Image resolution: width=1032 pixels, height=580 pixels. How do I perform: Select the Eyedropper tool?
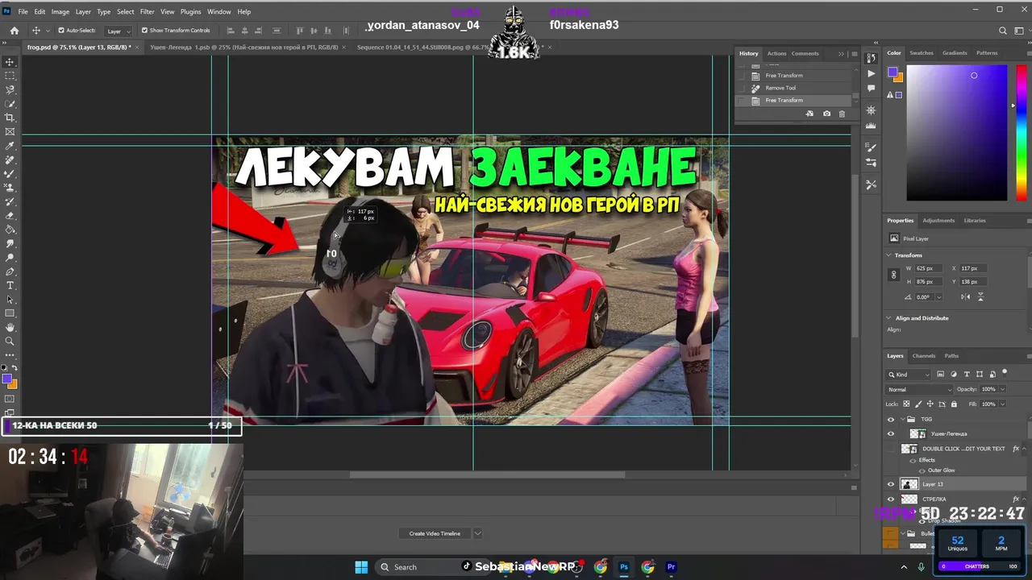pos(10,146)
